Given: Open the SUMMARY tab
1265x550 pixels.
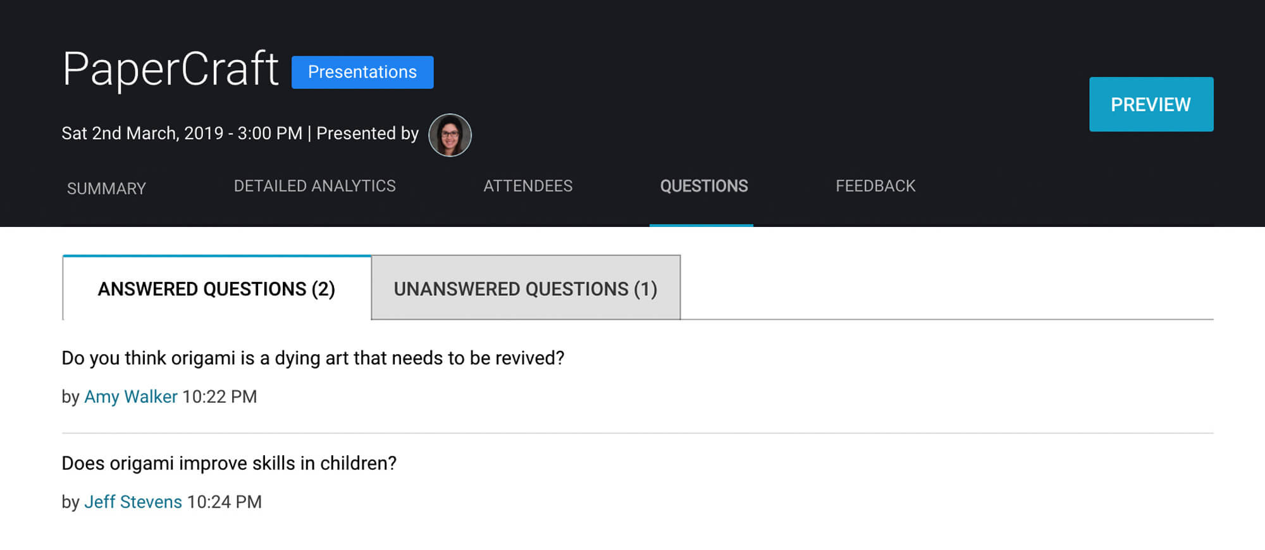Looking at the screenshot, I should coord(106,188).
